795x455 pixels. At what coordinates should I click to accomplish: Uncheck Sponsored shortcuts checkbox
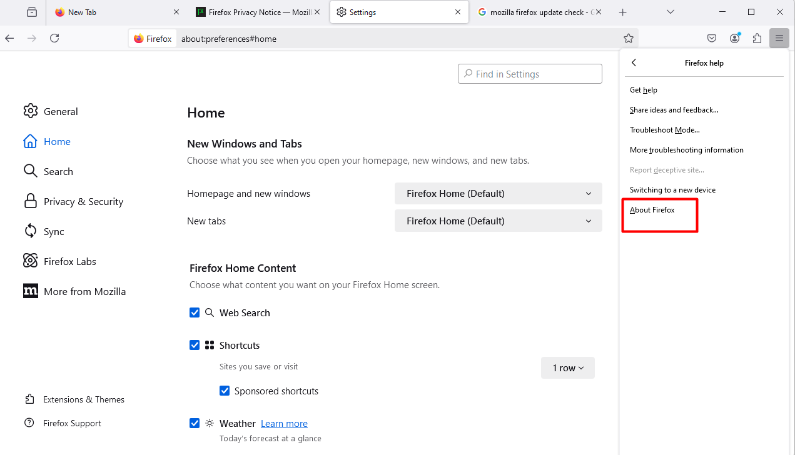coord(225,391)
